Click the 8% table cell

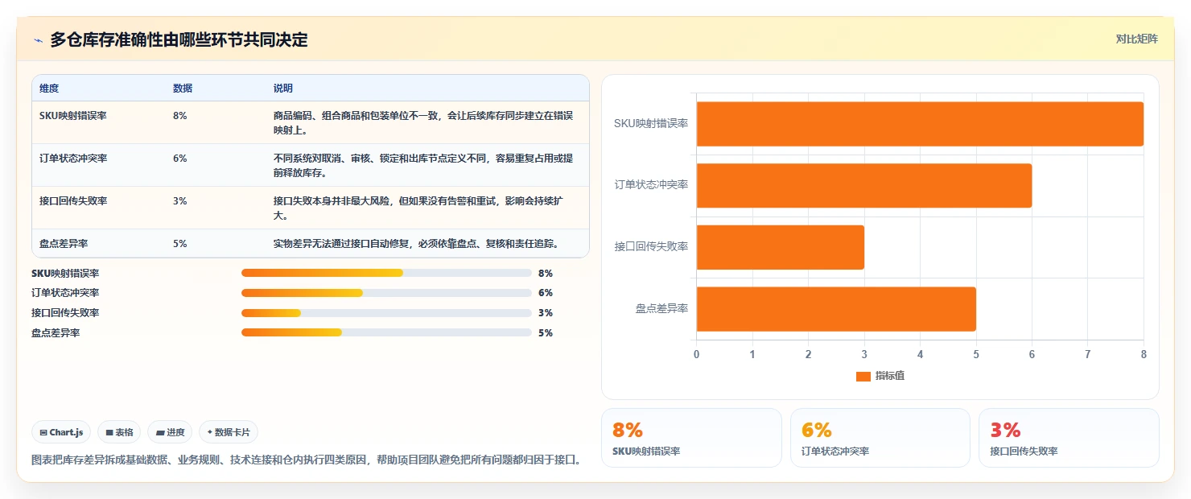tap(179, 116)
